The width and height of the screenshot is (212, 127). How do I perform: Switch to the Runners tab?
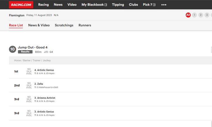[x=85, y=25]
